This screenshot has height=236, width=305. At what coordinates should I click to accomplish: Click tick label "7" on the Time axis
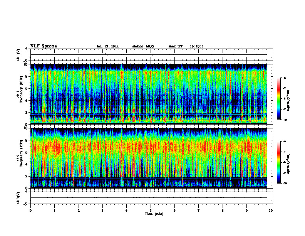pyautogui.click(x=199, y=211)
